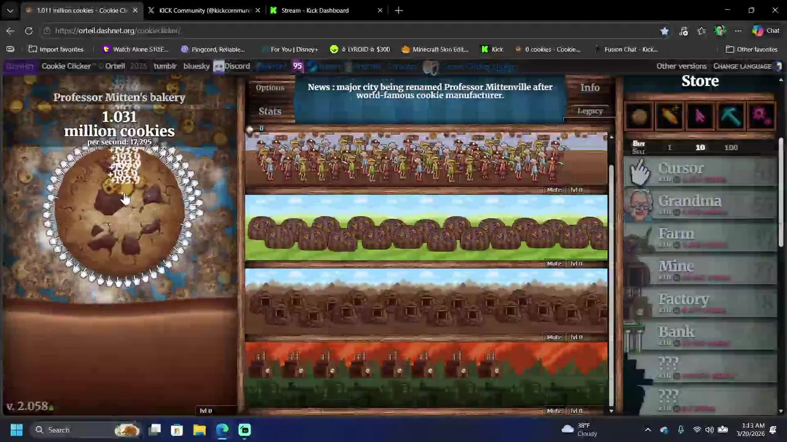The width and height of the screenshot is (787, 442).
Task: Open the Windows Start menu
Action: point(17,430)
